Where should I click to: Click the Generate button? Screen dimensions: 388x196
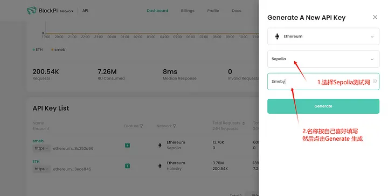coord(323,106)
